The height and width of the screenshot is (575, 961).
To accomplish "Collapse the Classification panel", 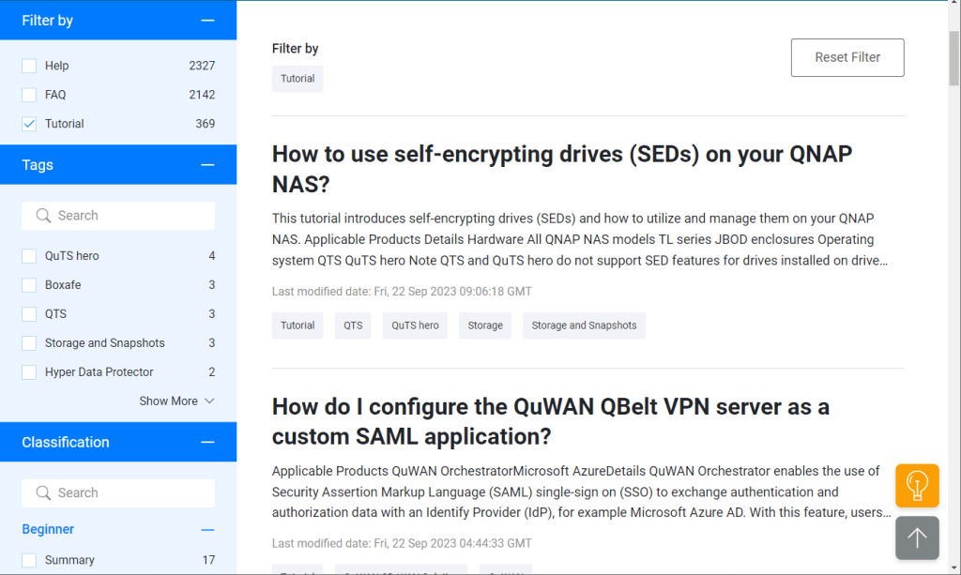I will (x=207, y=442).
